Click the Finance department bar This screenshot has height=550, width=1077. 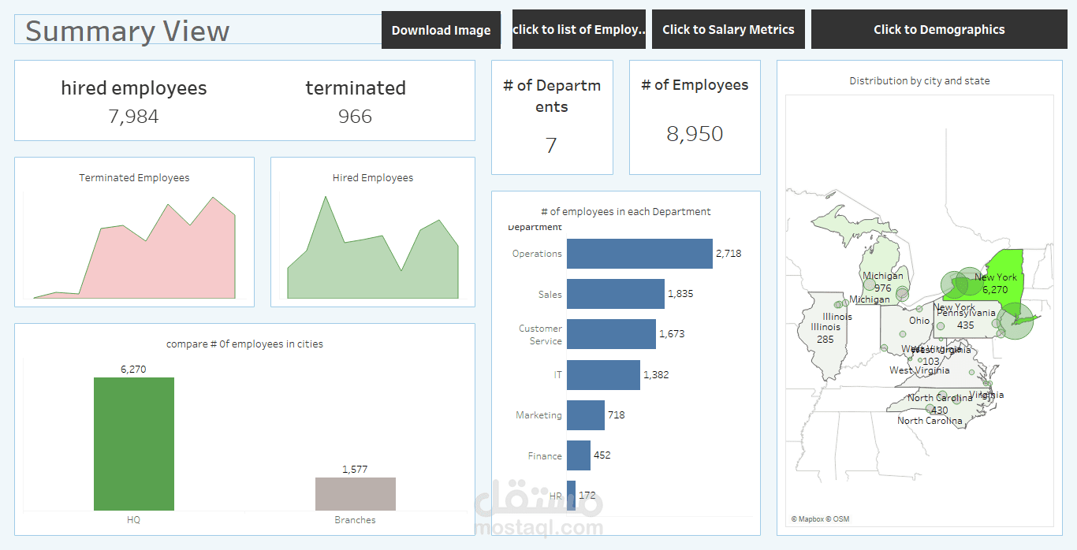tap(579, 455)
